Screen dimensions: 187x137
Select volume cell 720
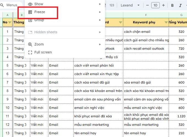tap(178, 48)
